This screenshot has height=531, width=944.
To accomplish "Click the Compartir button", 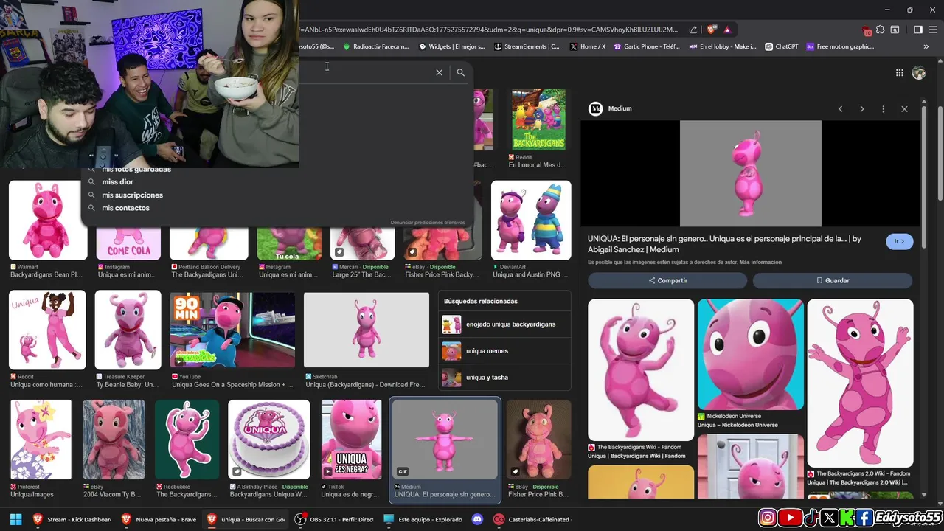I will pyautogui.click(x=667, y=280).
